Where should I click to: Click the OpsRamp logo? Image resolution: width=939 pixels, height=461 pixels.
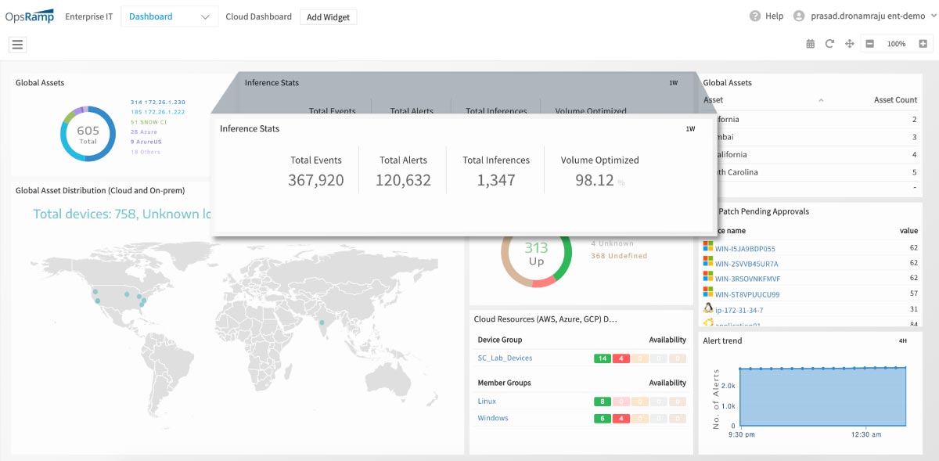[x=29, y=16]
